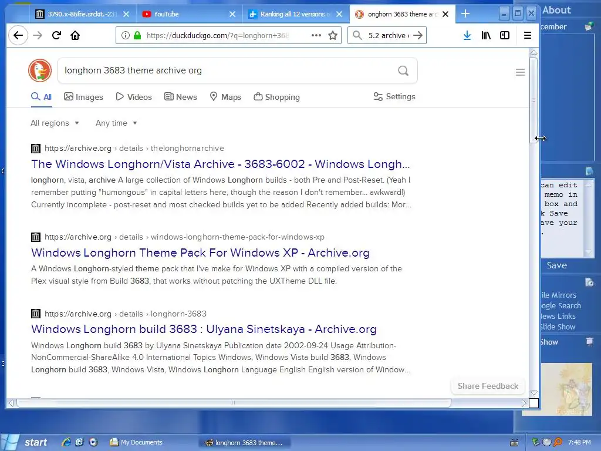Click the vertical scrollbar down arrow
This screenshot has height=451, width=601.
tap(534, 393)
